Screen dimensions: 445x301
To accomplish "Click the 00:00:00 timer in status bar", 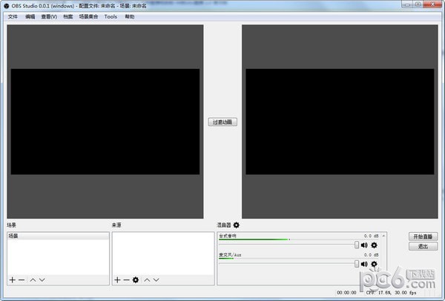I will [x=346, y=293].
